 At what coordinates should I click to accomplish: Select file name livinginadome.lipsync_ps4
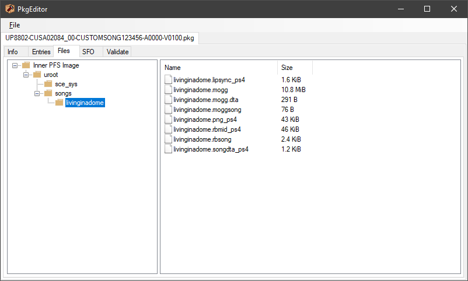coord(209,80)
